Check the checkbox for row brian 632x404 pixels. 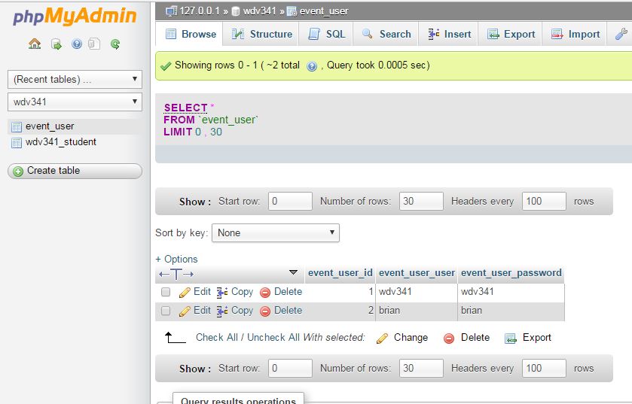(x=166, y=311)
